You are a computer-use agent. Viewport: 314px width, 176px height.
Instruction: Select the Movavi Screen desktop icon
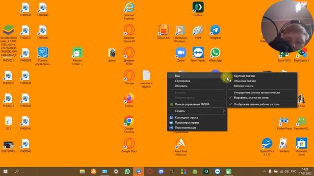tap(78, 56)
